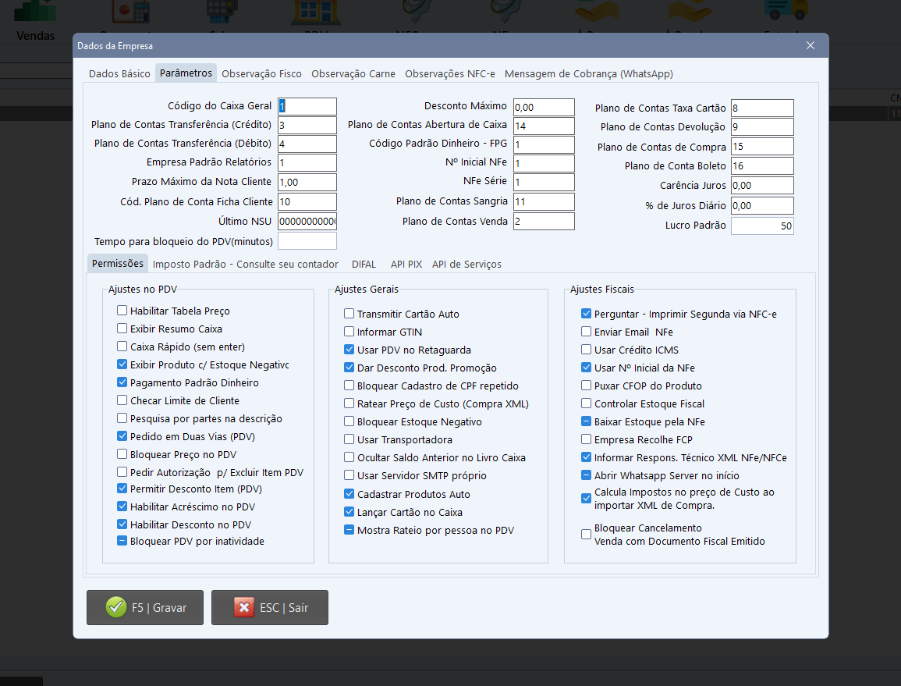Exit using the ESC Sair button

point(270,607)
